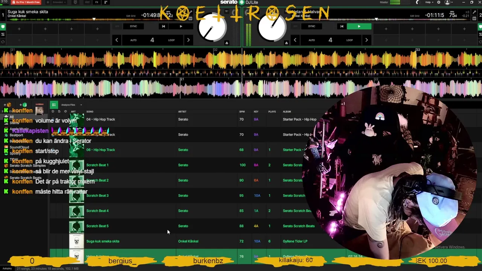Eject track from right deck
This screenshot has height=271, width=482.
[286, 43]
